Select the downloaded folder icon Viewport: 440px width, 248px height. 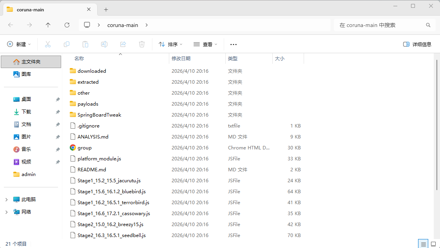click(x=72, y=71)
